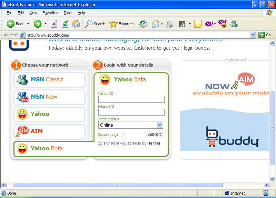
Task: Open the History clock icon
Action: tap(143, 24)
